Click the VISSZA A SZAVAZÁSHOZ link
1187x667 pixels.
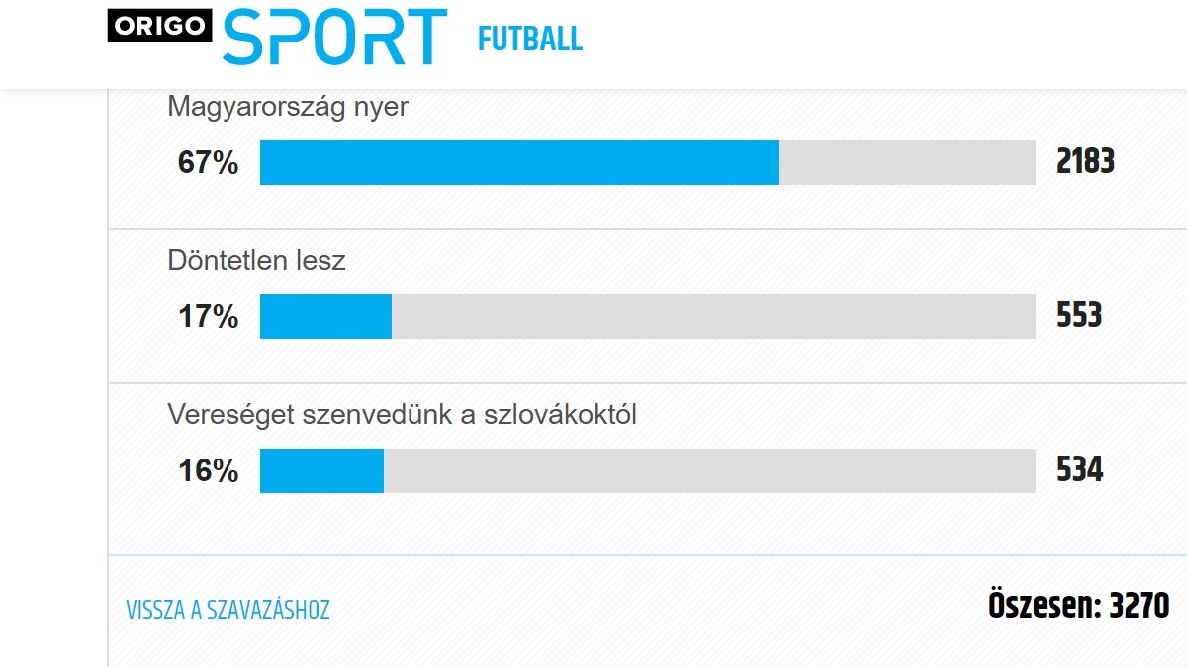point(228,610)
